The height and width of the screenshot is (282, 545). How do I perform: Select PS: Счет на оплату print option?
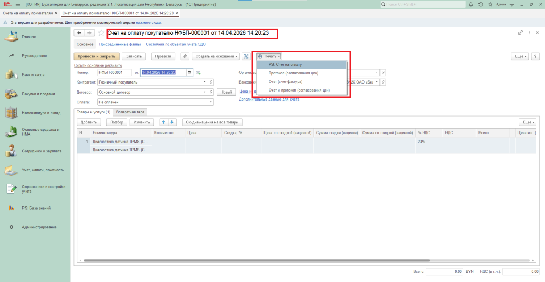click(288, 64)
